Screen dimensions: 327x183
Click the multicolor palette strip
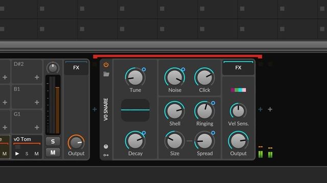tap(239, 90)
